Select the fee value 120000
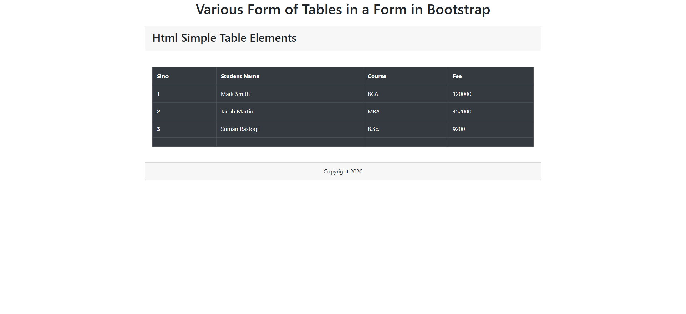This screenshot has height=314, width=686. click(x=462, y=94)
